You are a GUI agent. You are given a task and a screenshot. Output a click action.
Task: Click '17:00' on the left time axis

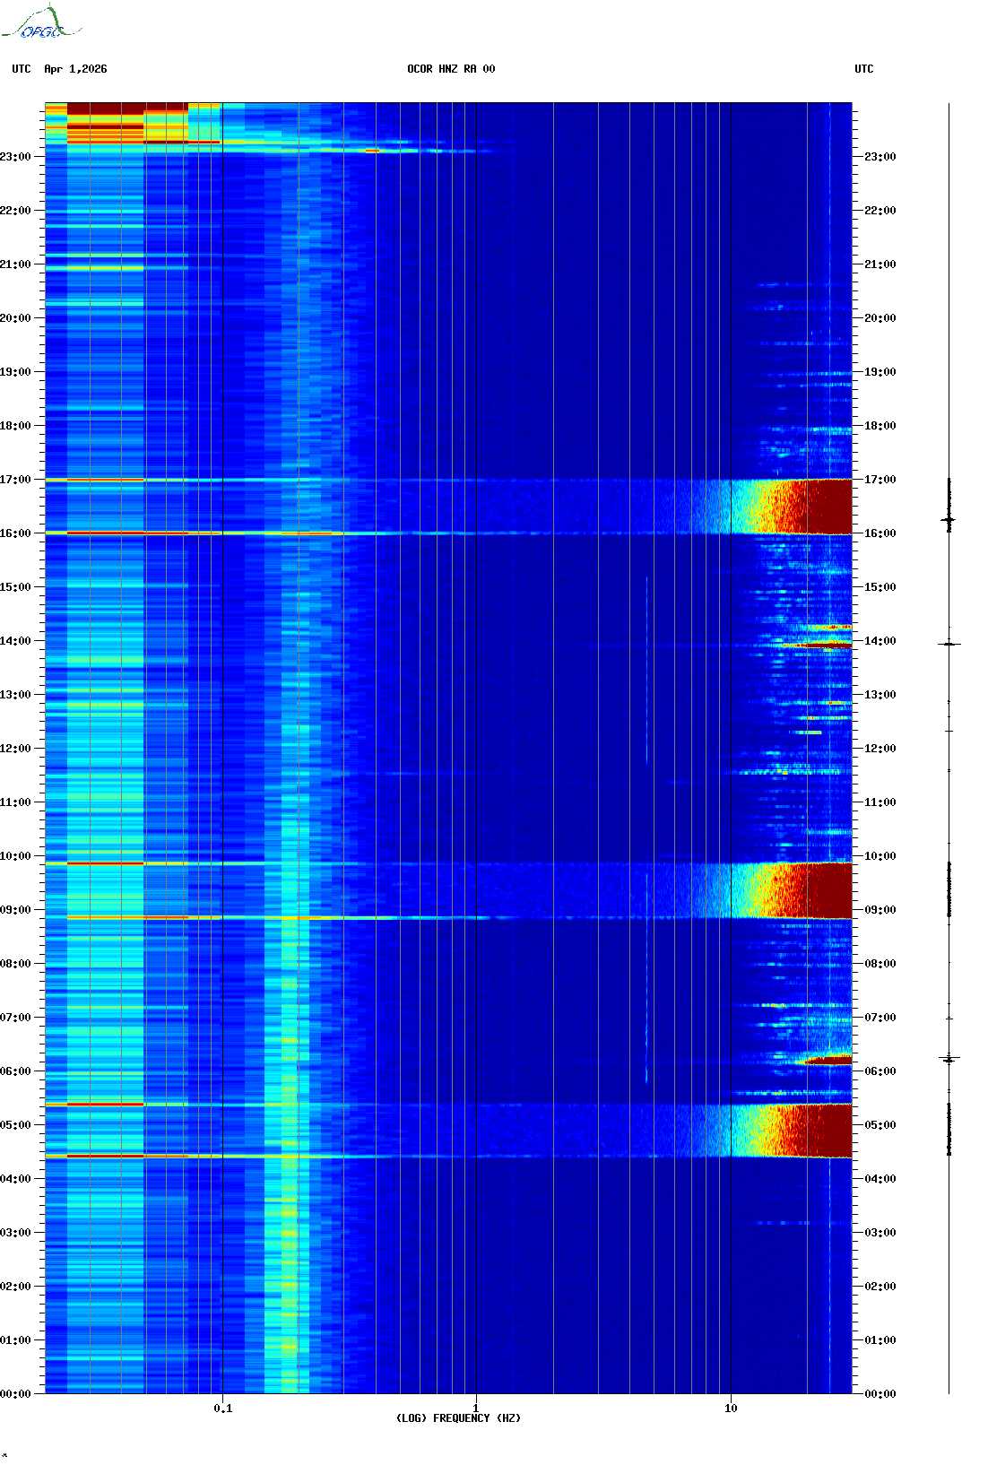click(x=15, y=480)
